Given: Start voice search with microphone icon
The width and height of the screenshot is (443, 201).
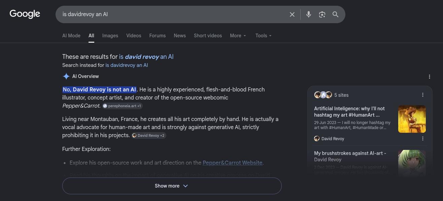Looking at the screenshot, I should coord(309,14).
